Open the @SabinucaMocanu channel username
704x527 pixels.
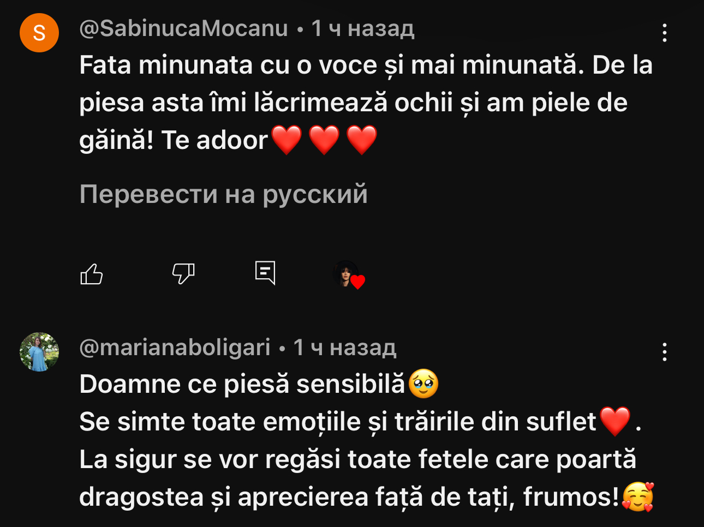[183, 28]
